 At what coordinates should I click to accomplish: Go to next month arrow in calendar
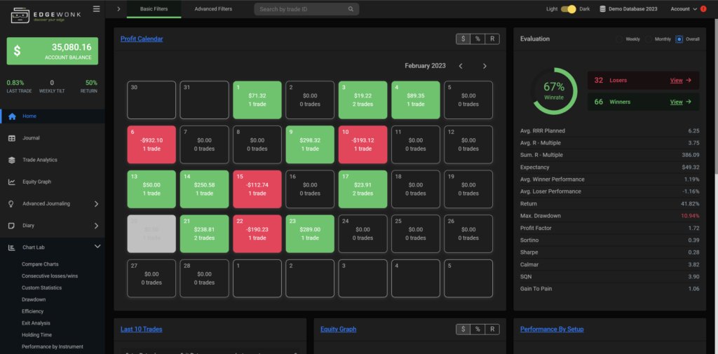coord(485,66)
